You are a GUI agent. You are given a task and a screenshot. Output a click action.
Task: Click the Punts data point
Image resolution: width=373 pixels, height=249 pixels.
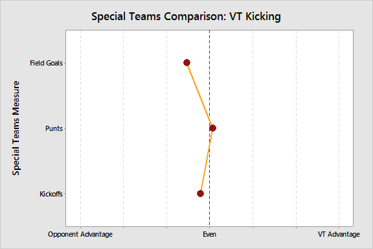click(212, 128)
